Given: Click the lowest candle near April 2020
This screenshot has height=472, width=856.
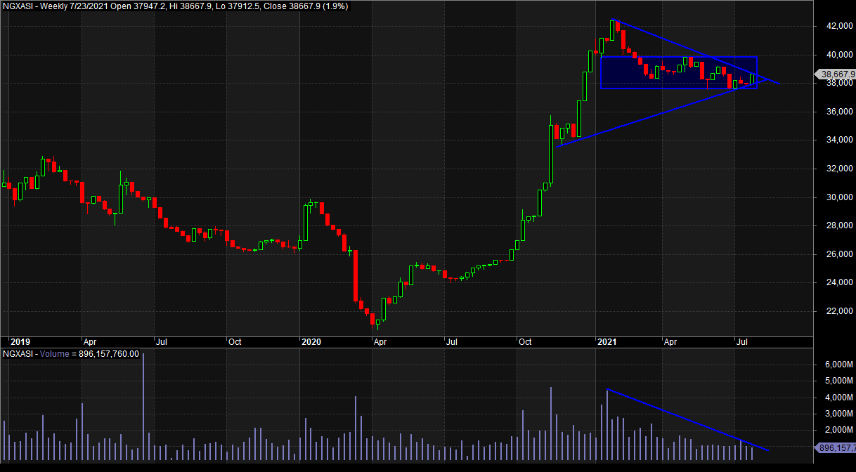Looking at the screenshot, I should (x=377, y=322).
